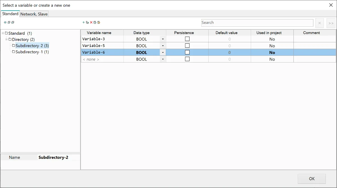Collapse the Directory tree node
Image resolution: width=337 pixels, height=188 pixels.
point(6,40)
